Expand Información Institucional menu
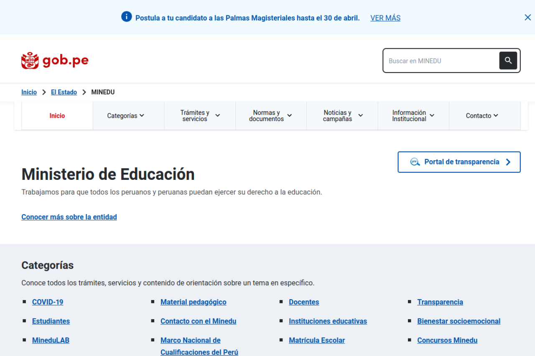 [x=413, y=116]
